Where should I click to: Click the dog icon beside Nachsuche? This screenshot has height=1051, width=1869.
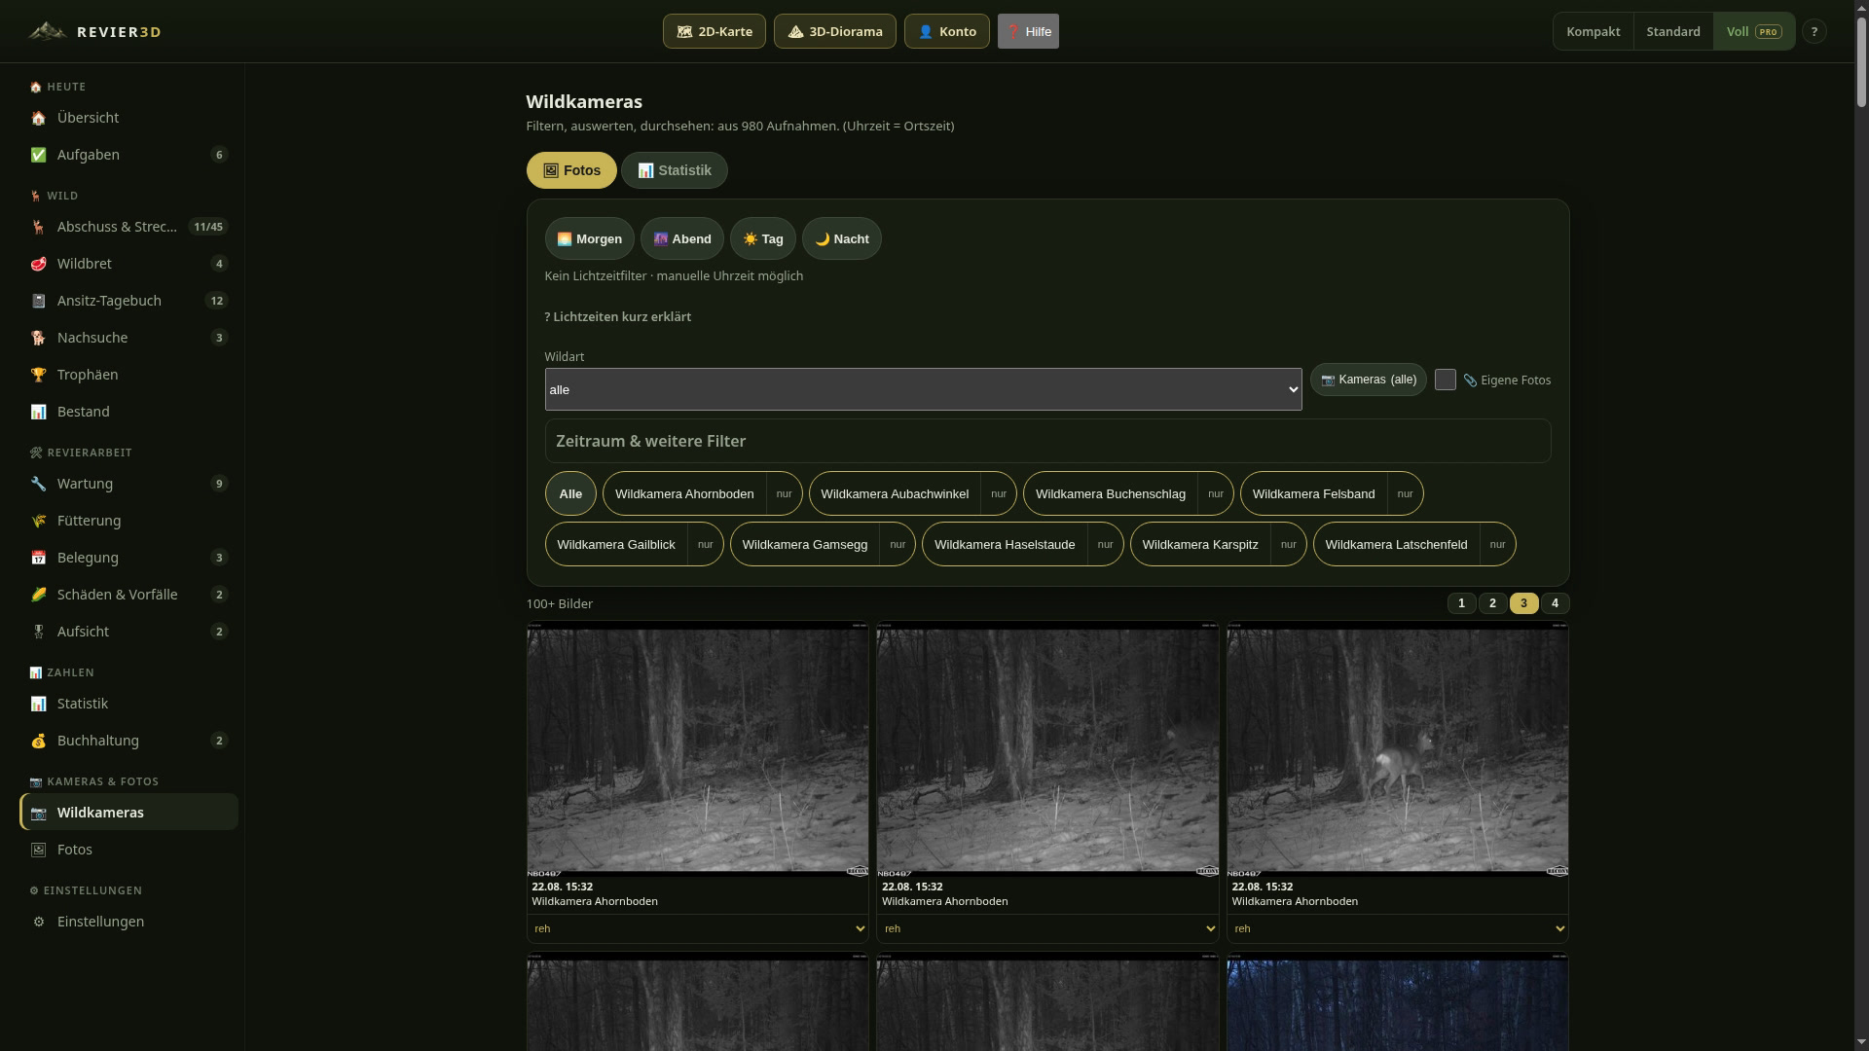click(x=38, y=338)
